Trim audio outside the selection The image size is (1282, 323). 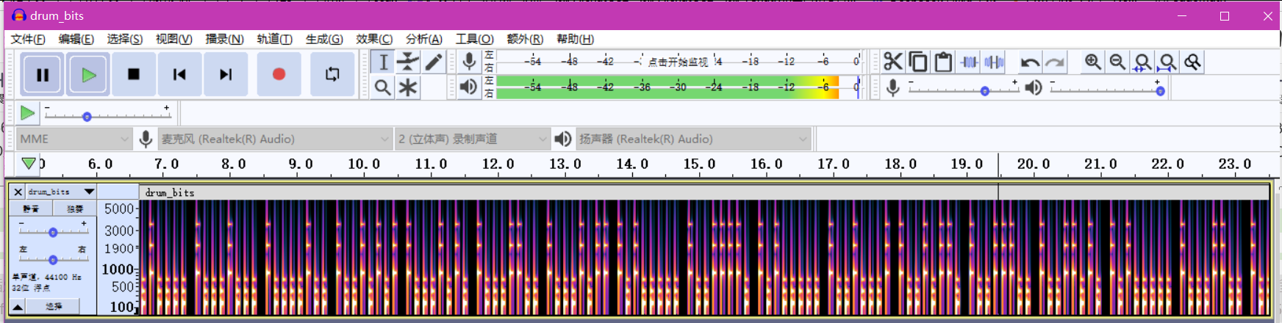pos(970,62)
